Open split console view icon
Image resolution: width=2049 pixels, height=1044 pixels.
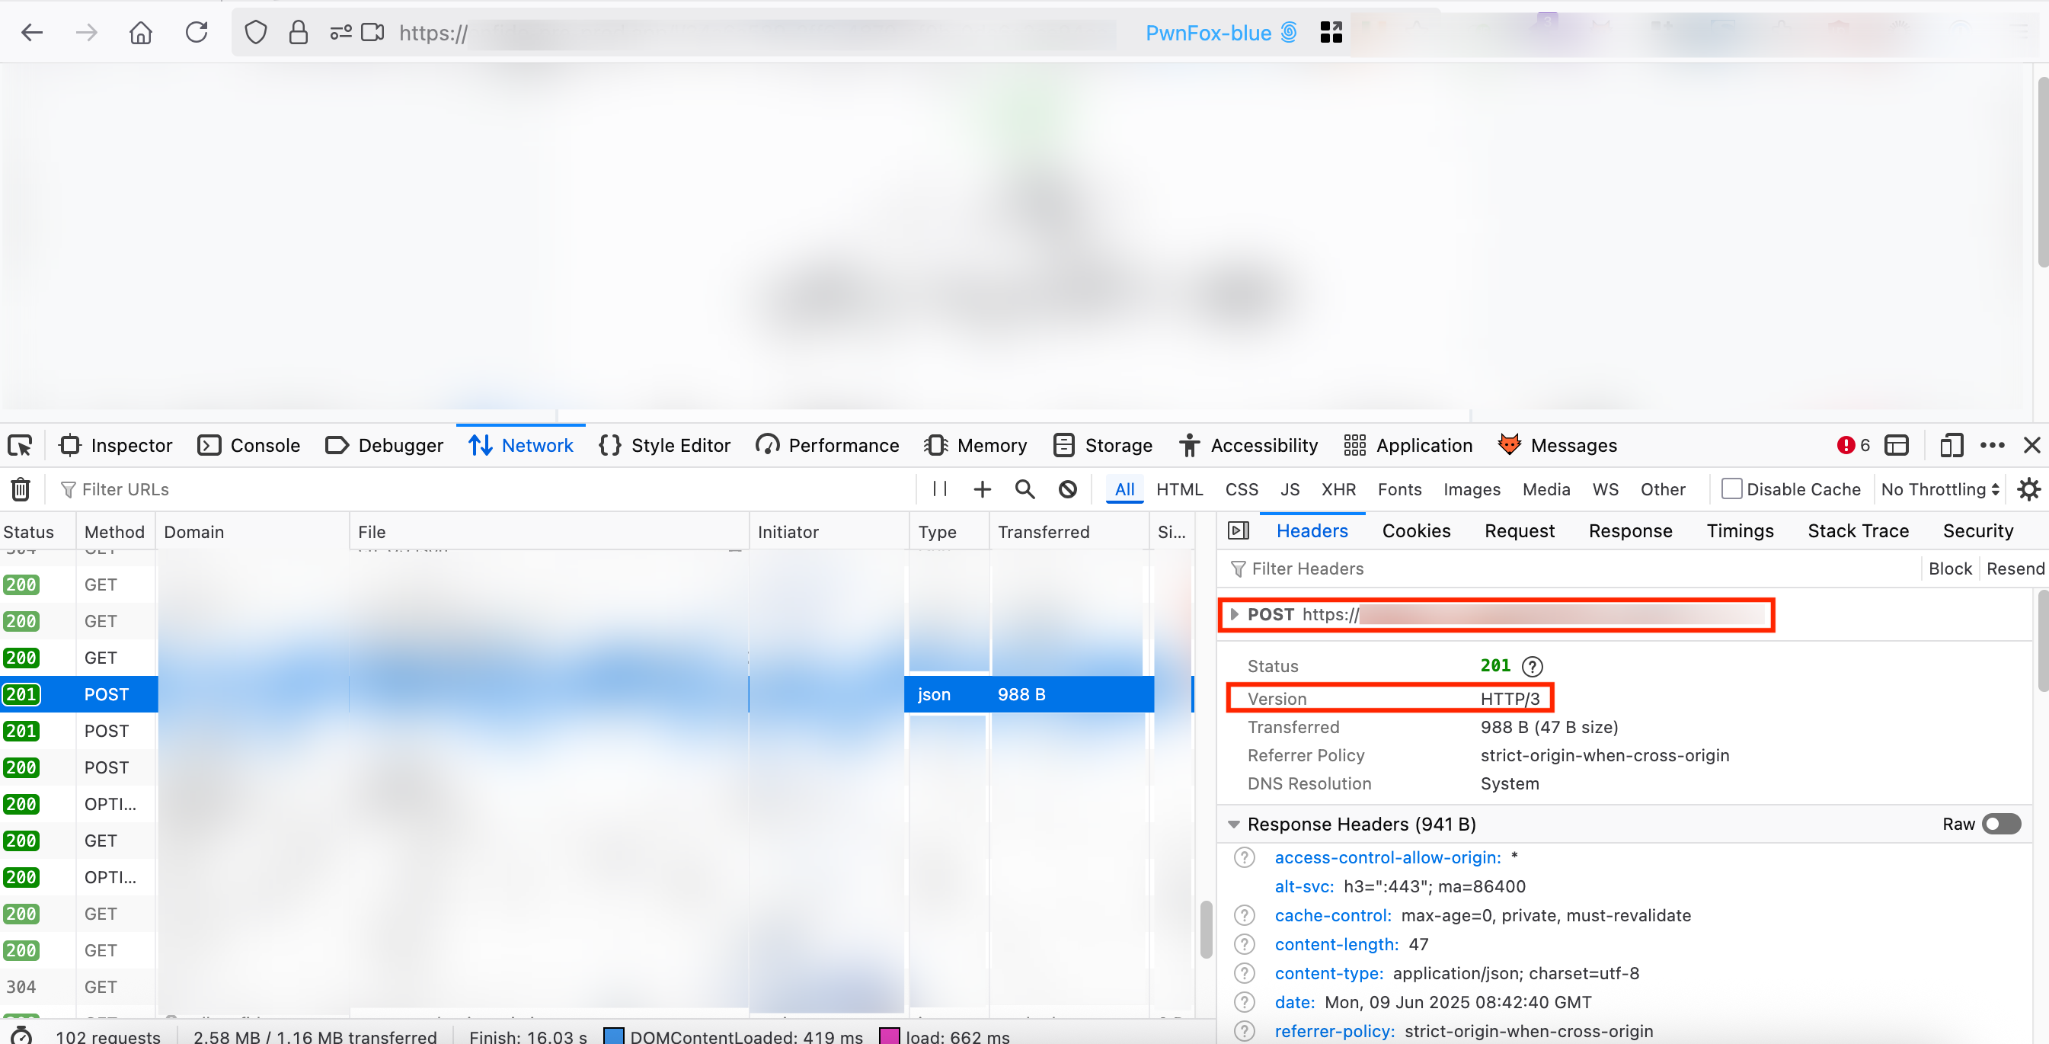1898,445
